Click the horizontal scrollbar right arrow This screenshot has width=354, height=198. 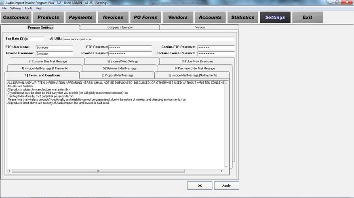[x=221, y=171]
